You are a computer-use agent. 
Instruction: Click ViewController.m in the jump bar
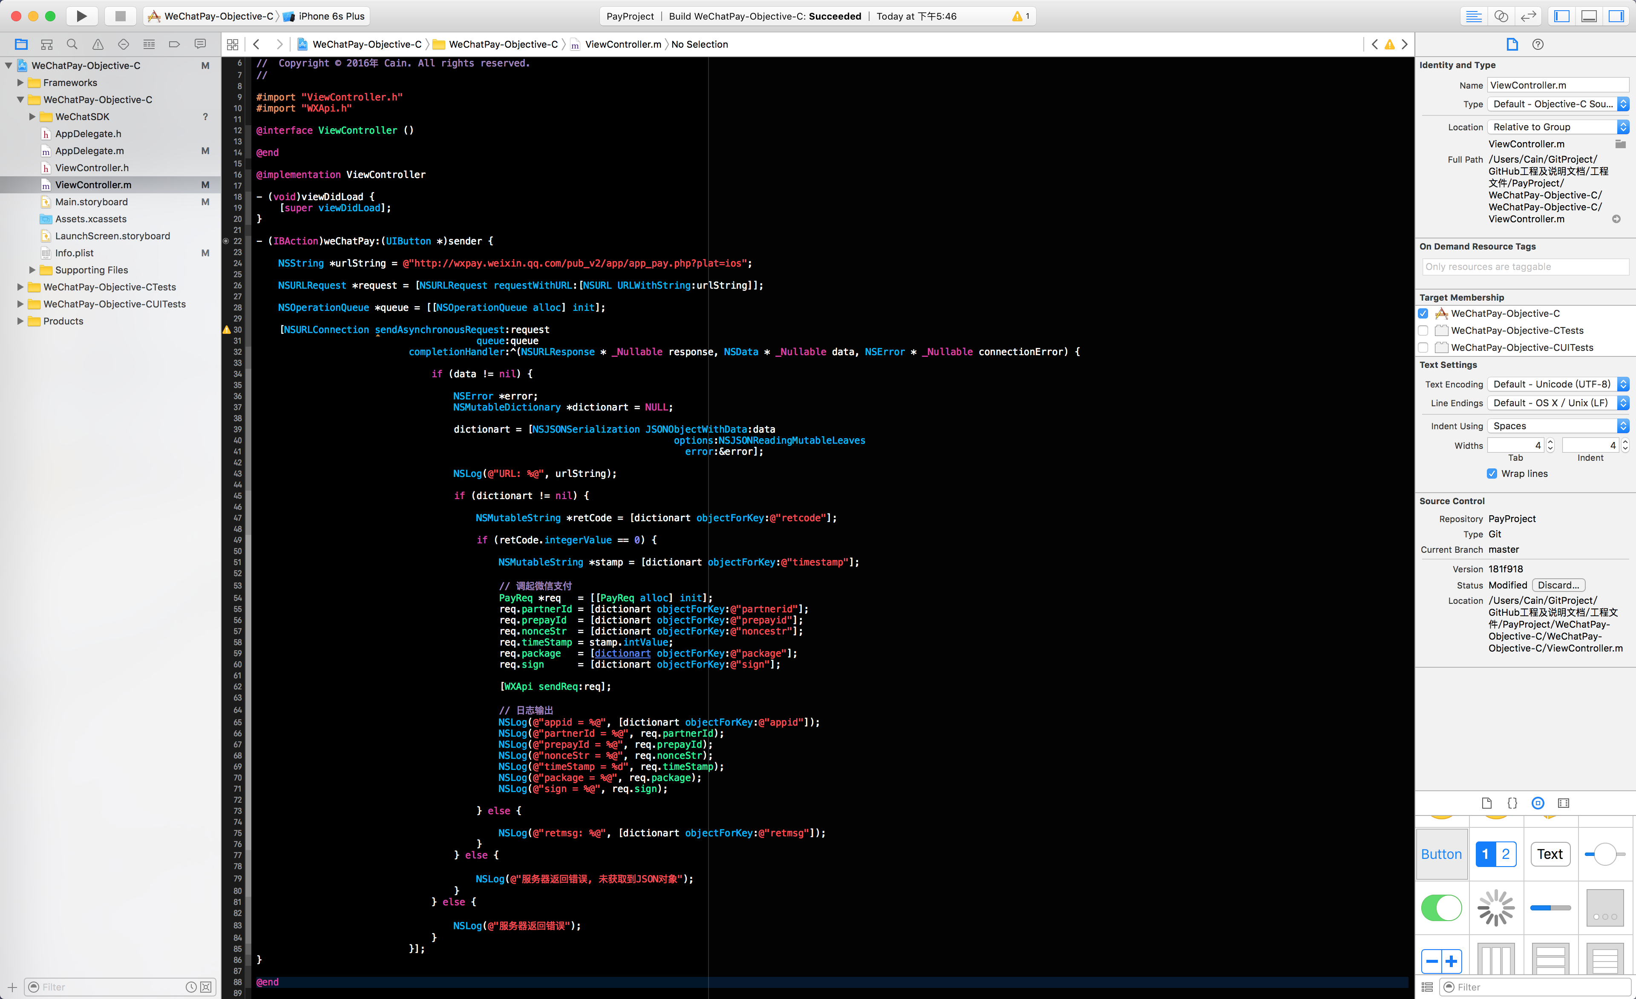622,44
